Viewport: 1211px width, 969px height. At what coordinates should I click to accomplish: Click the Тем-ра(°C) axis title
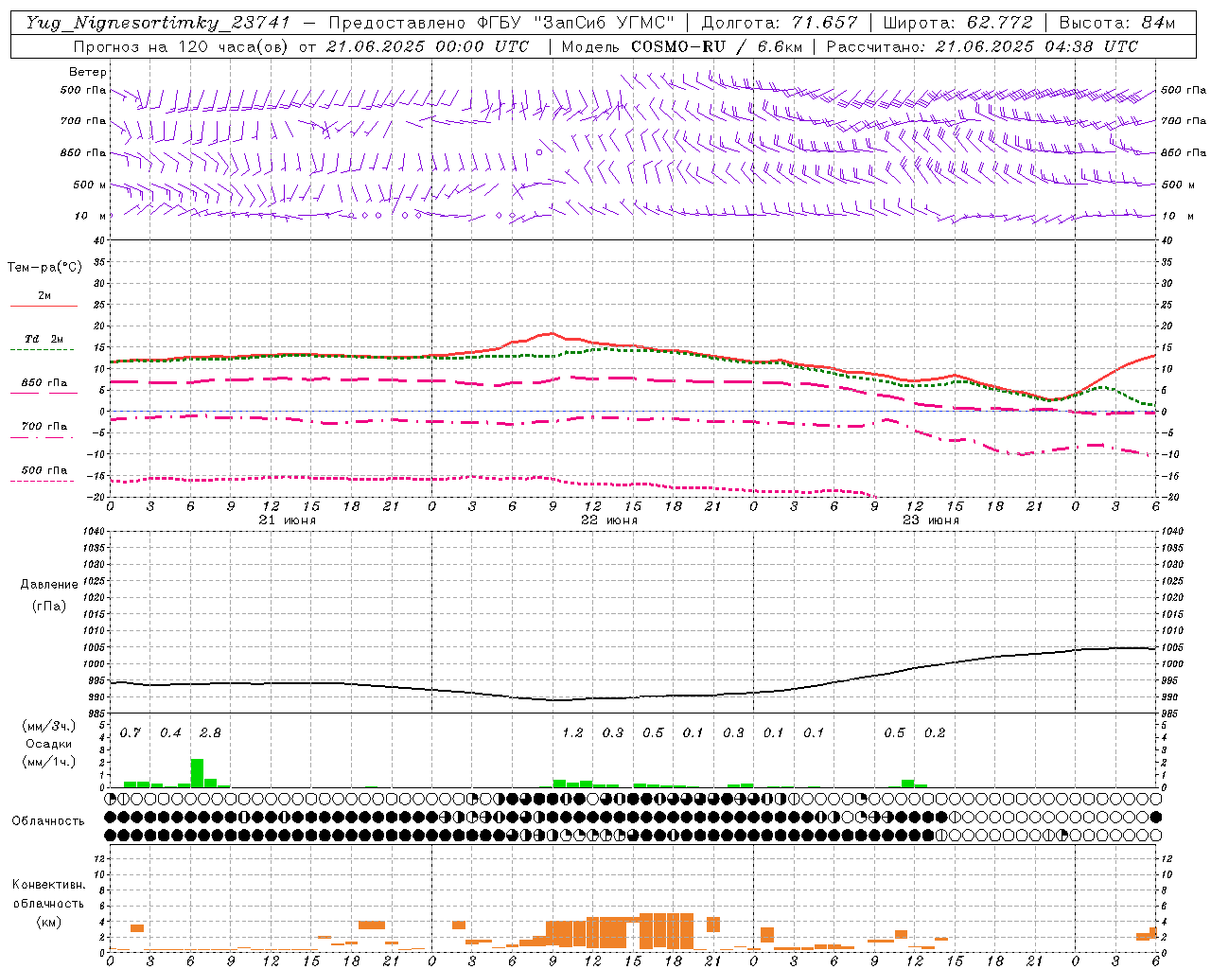[x=44, y=268]
